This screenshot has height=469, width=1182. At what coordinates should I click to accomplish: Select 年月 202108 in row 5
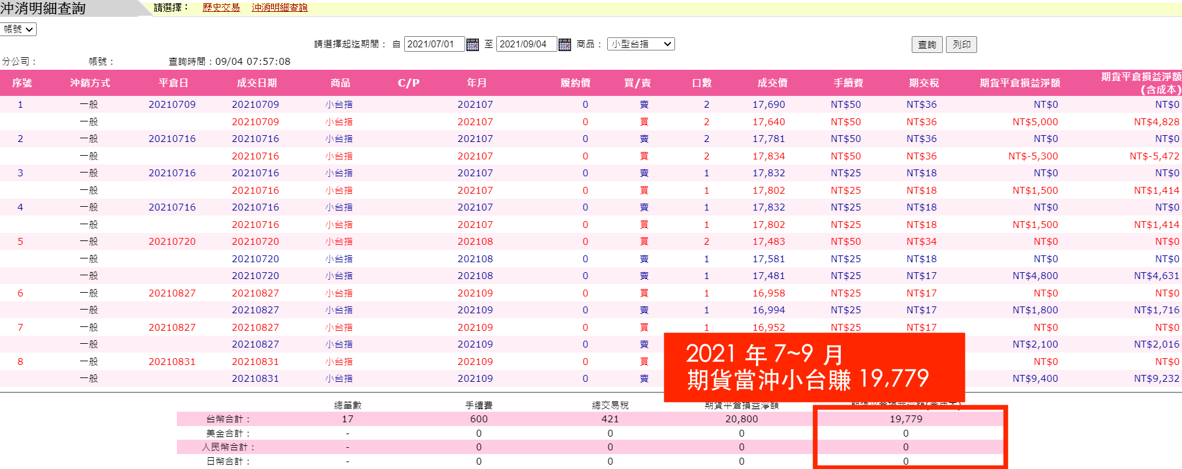[475, 242]
